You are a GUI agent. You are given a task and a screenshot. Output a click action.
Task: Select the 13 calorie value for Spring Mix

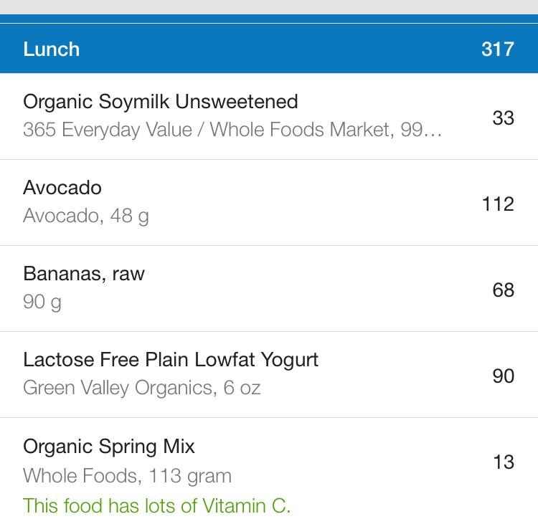(504, 462)
